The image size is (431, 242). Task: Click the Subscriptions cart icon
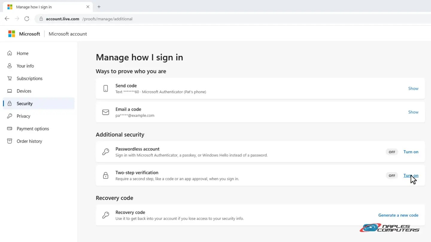[x=10, y=78]
